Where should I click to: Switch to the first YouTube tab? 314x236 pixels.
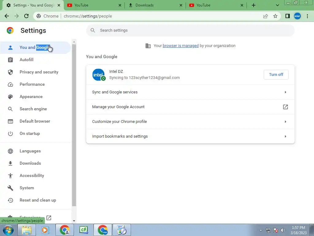point(94,5)
